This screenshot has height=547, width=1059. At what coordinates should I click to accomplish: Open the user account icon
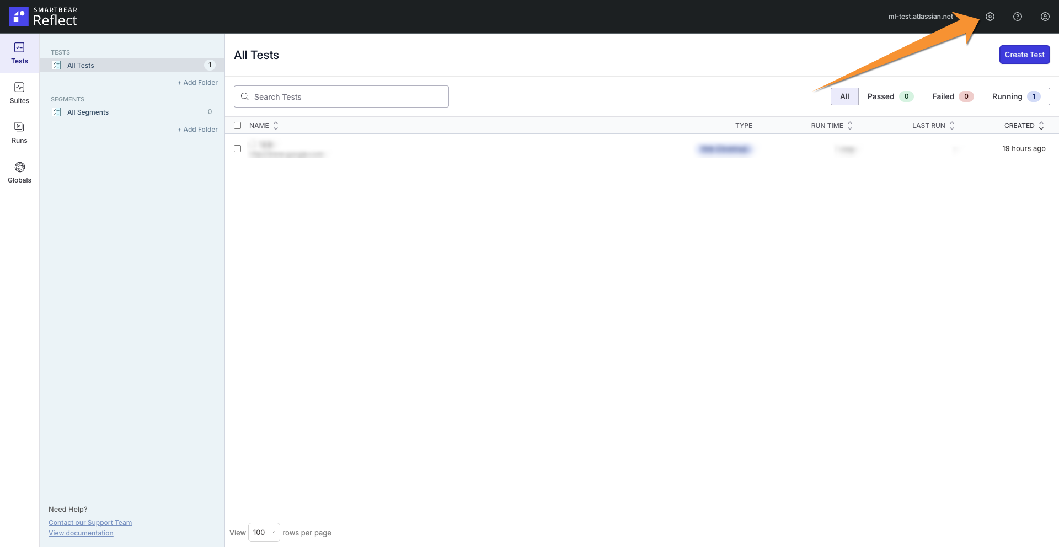[x=1045, y=17]
